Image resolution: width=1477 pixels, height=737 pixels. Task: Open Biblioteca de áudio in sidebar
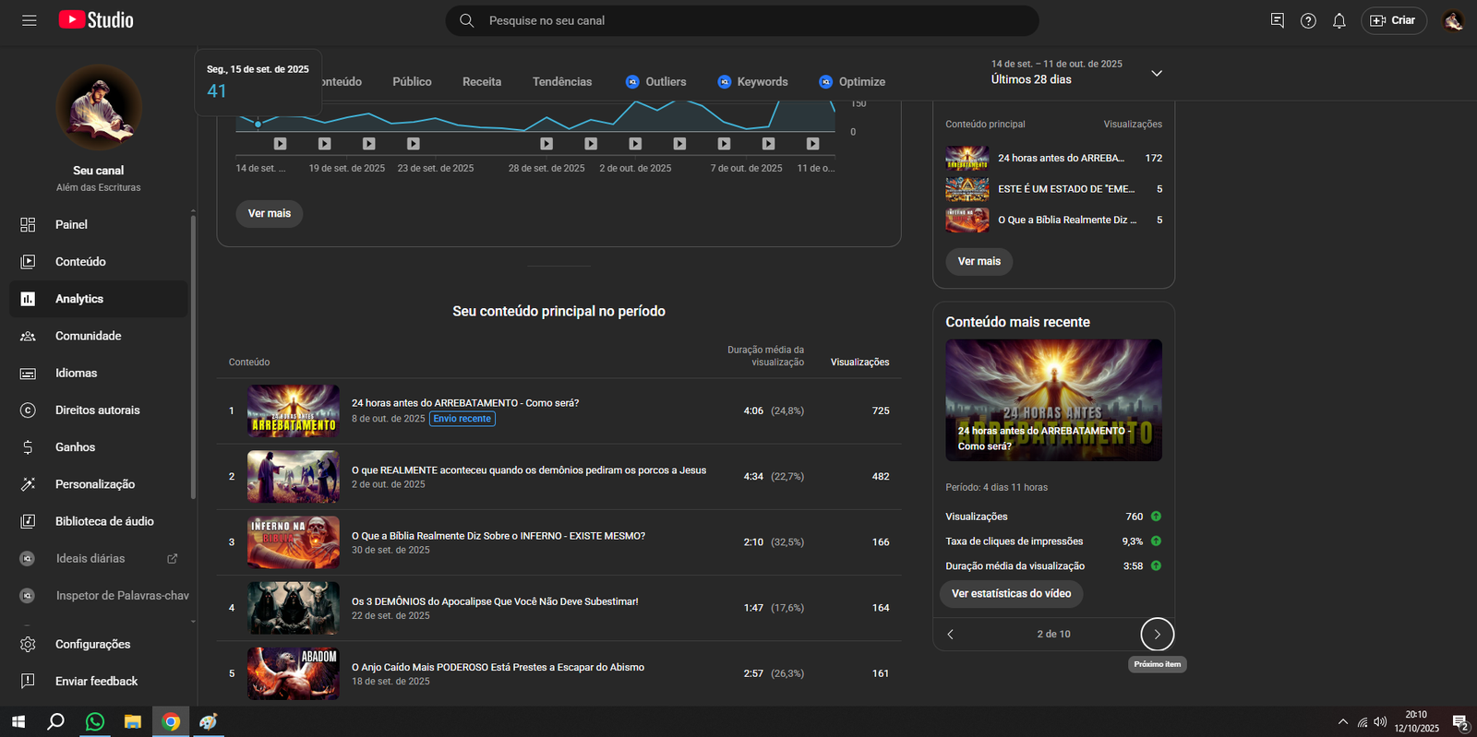[x=104, y=521]
